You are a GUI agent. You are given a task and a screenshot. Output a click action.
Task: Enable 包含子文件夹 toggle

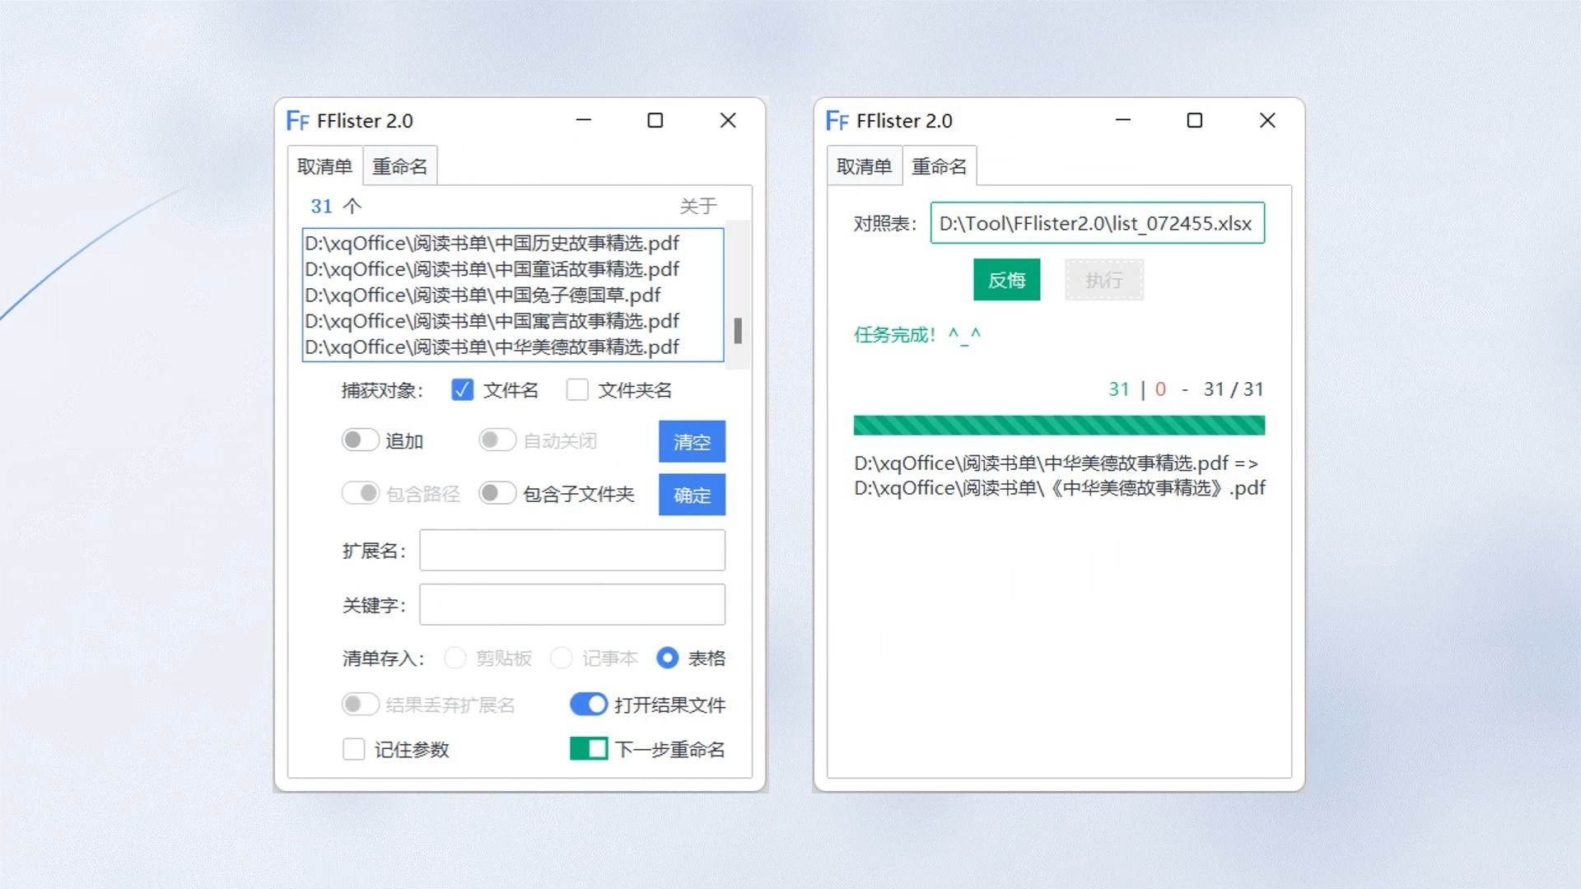[497, 493]
